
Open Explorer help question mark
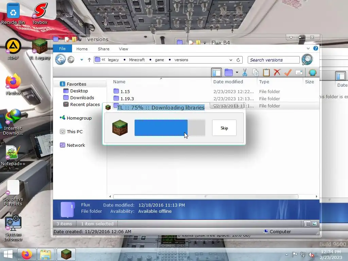[x=316, y=48]
